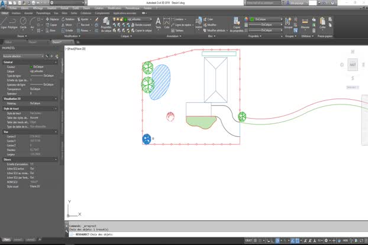
Task: Click the Déplacer command
Action: [52, 19]
